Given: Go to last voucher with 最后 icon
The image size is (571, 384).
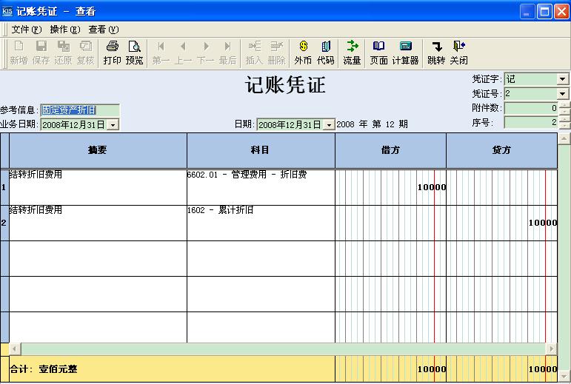Looking at the screenshot, I should click(x=228, y=53).
